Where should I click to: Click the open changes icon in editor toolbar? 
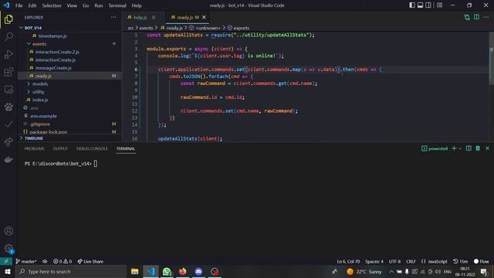point(466,17)
